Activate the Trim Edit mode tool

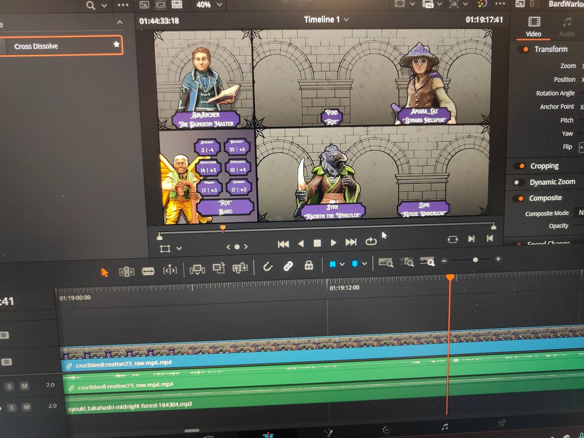click(127, 272)
